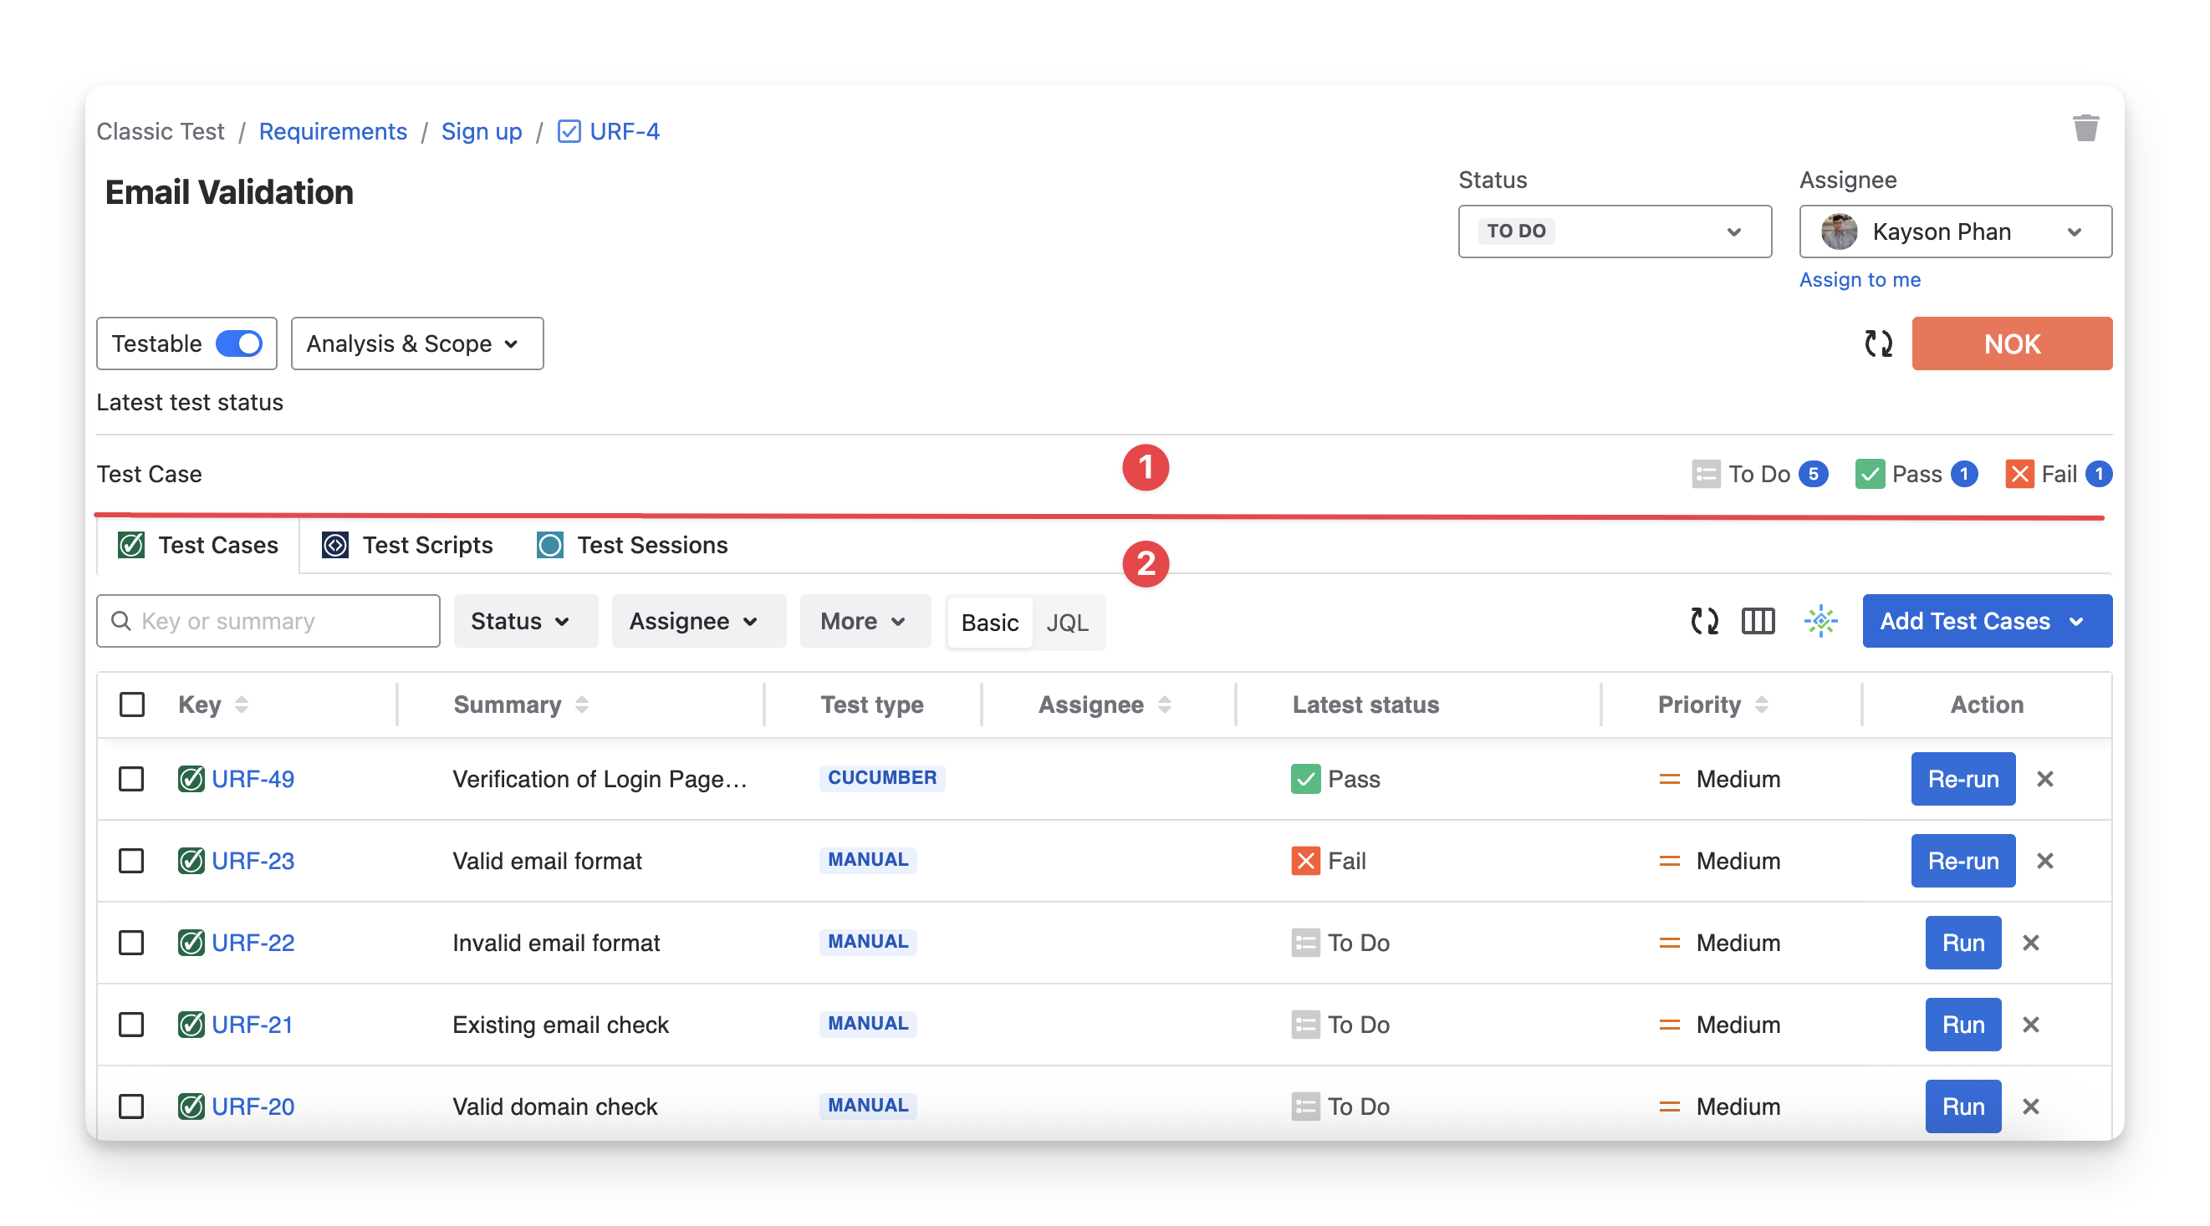The width and height of the screenshot is (2210, 1226).
Task: Sort by Priority column arrows
Action: [1761, 705]
